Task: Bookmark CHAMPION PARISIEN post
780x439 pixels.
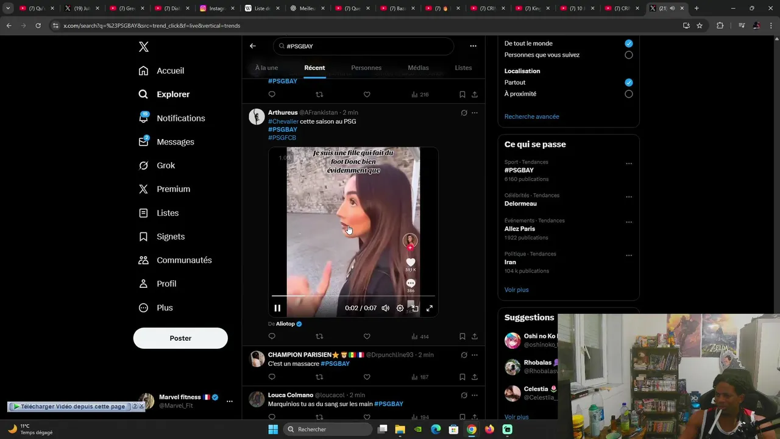Action: click(x=463, y=377)
